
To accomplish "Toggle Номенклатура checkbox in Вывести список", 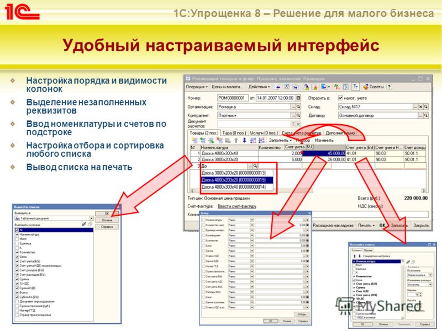I will point(17,234).
